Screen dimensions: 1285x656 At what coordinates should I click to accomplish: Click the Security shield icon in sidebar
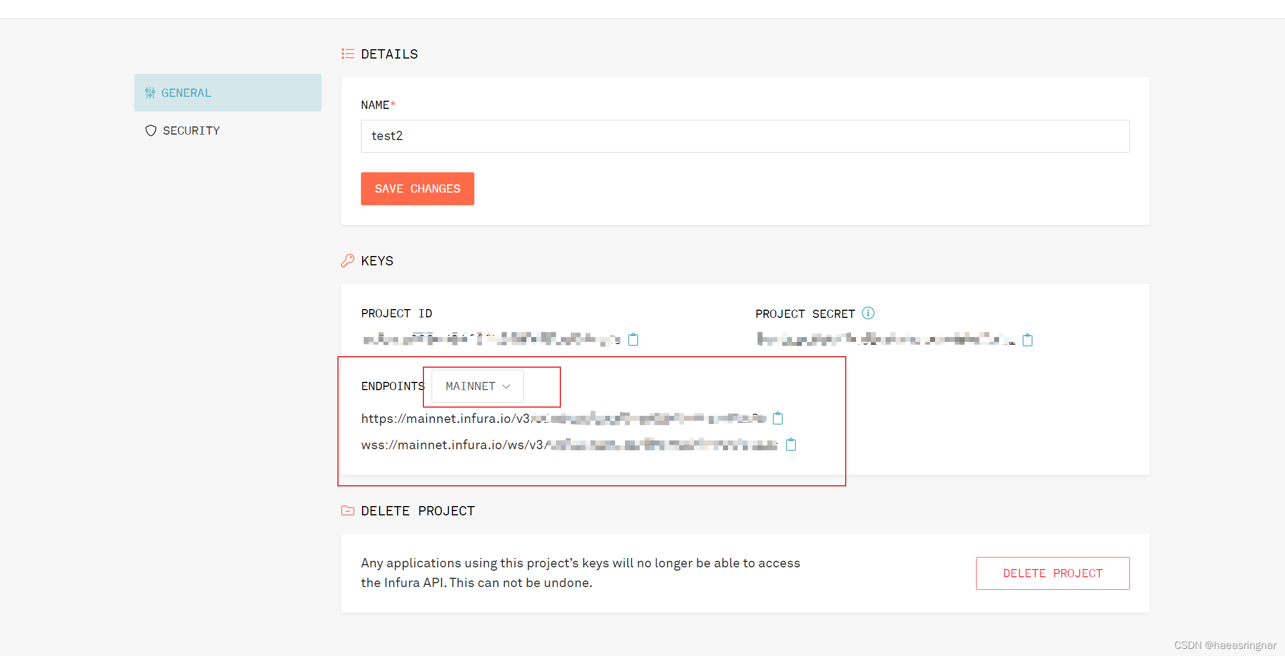pos(151,131)
